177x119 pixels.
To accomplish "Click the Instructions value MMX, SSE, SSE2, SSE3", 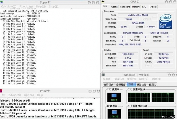I will [x=145, y=45].
